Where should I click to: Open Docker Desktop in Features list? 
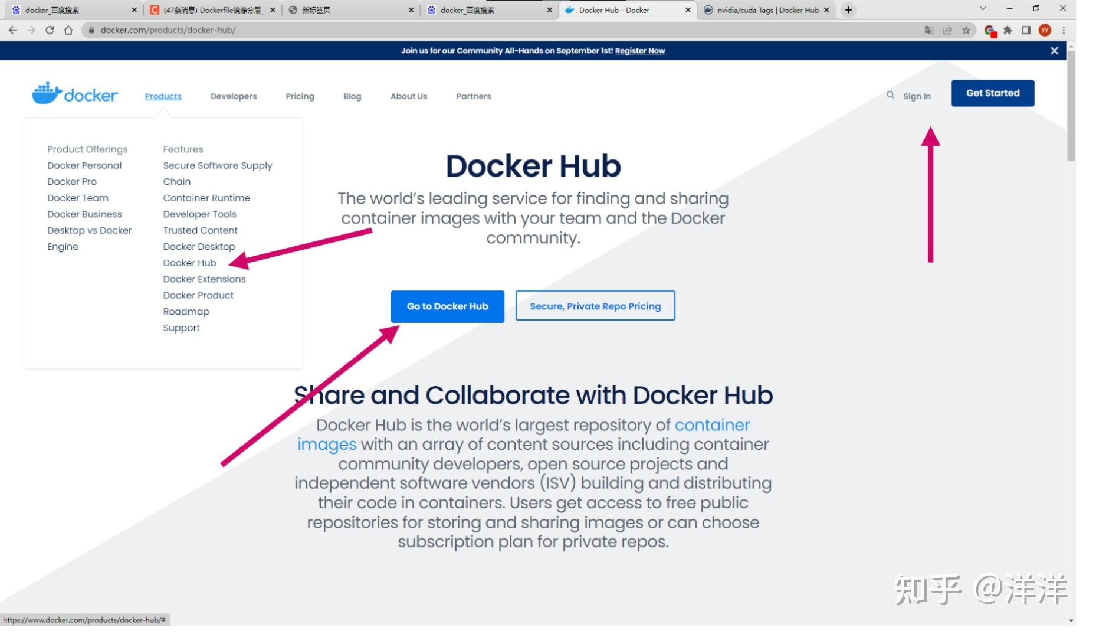[x=199, y=247]
